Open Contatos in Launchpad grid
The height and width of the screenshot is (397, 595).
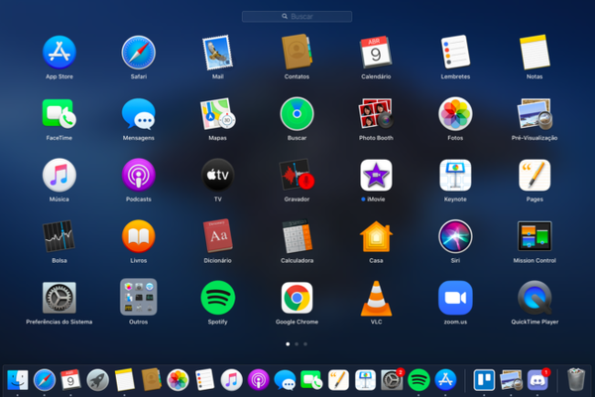297,52
